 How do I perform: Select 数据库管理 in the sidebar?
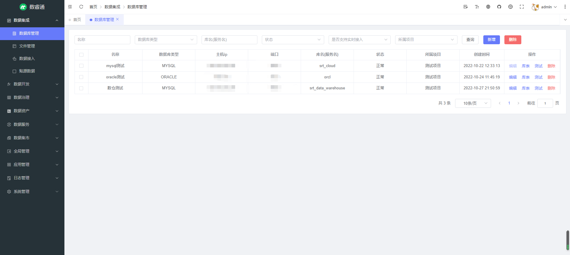pos(32,34)
